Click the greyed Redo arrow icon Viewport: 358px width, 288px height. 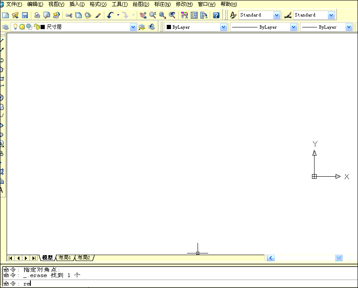(125, 15)
